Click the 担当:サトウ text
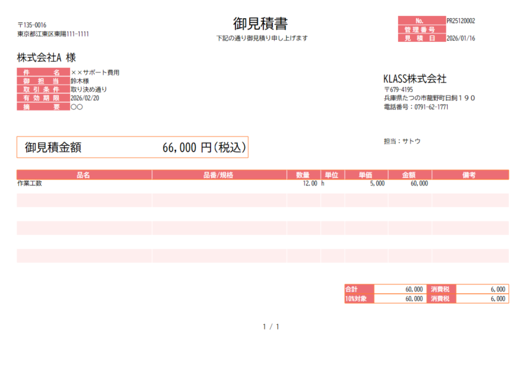The image size is (526, 372). 402,141
